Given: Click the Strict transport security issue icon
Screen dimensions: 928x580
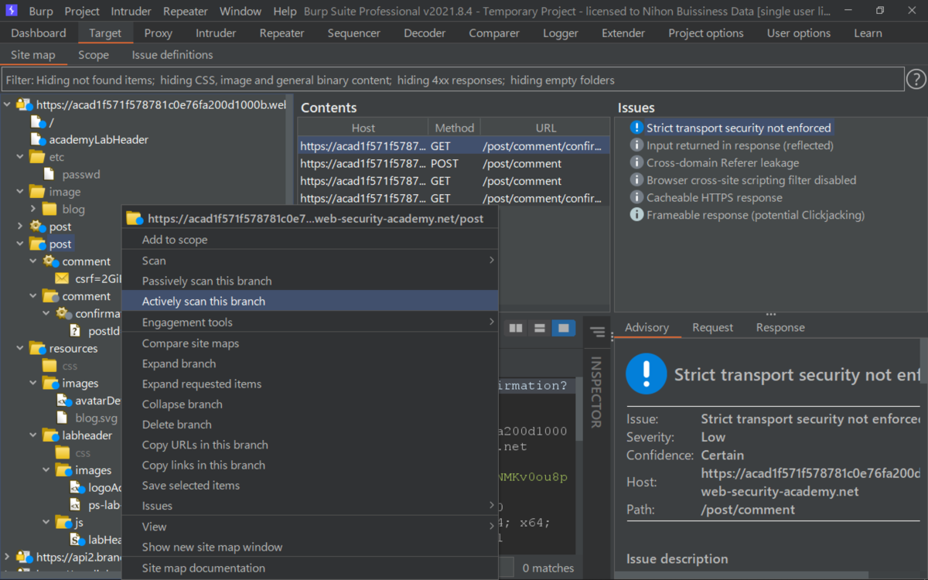Looking at the screenshot, I should click(636, 128).
